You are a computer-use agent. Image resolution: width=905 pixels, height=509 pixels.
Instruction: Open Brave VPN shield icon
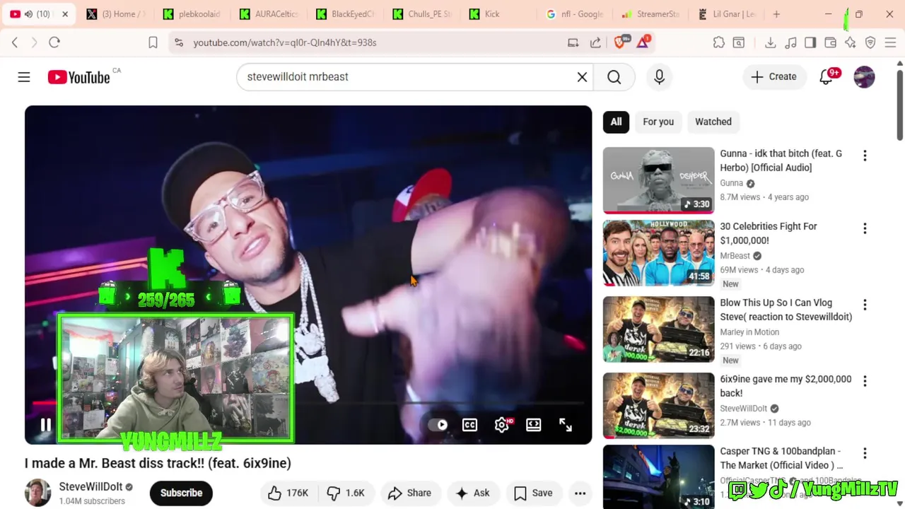pyautogui.click(x=870, y=42)
